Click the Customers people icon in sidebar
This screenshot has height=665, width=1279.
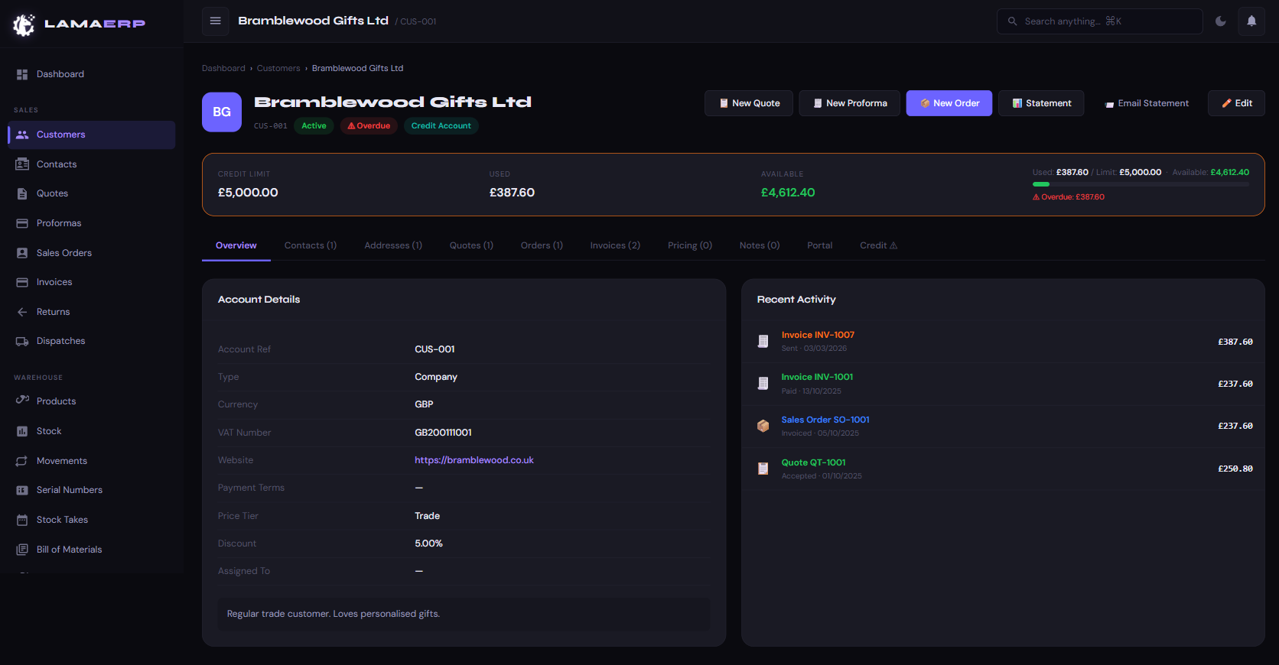(22, 135)
